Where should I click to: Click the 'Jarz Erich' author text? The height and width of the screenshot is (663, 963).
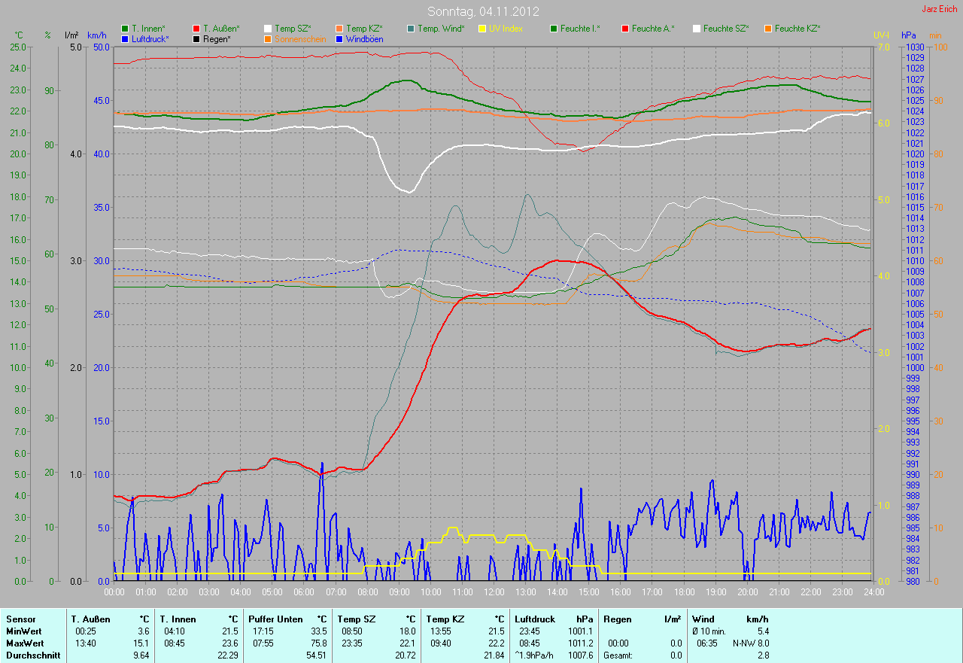(x=940, y=9)
